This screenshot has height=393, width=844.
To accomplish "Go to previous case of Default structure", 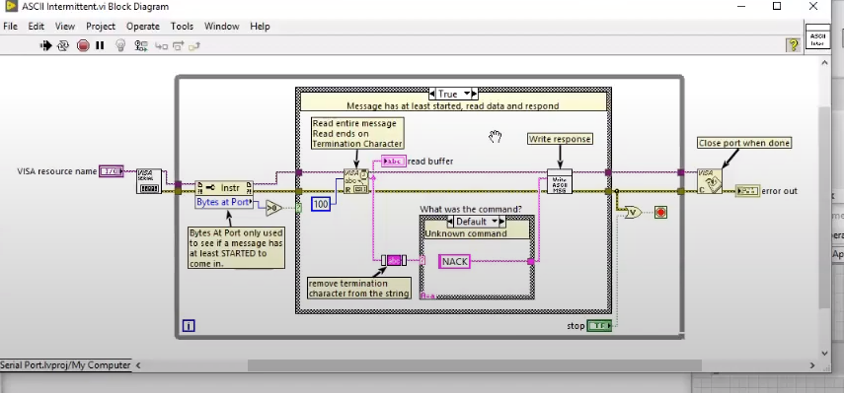I will point(450,222).
